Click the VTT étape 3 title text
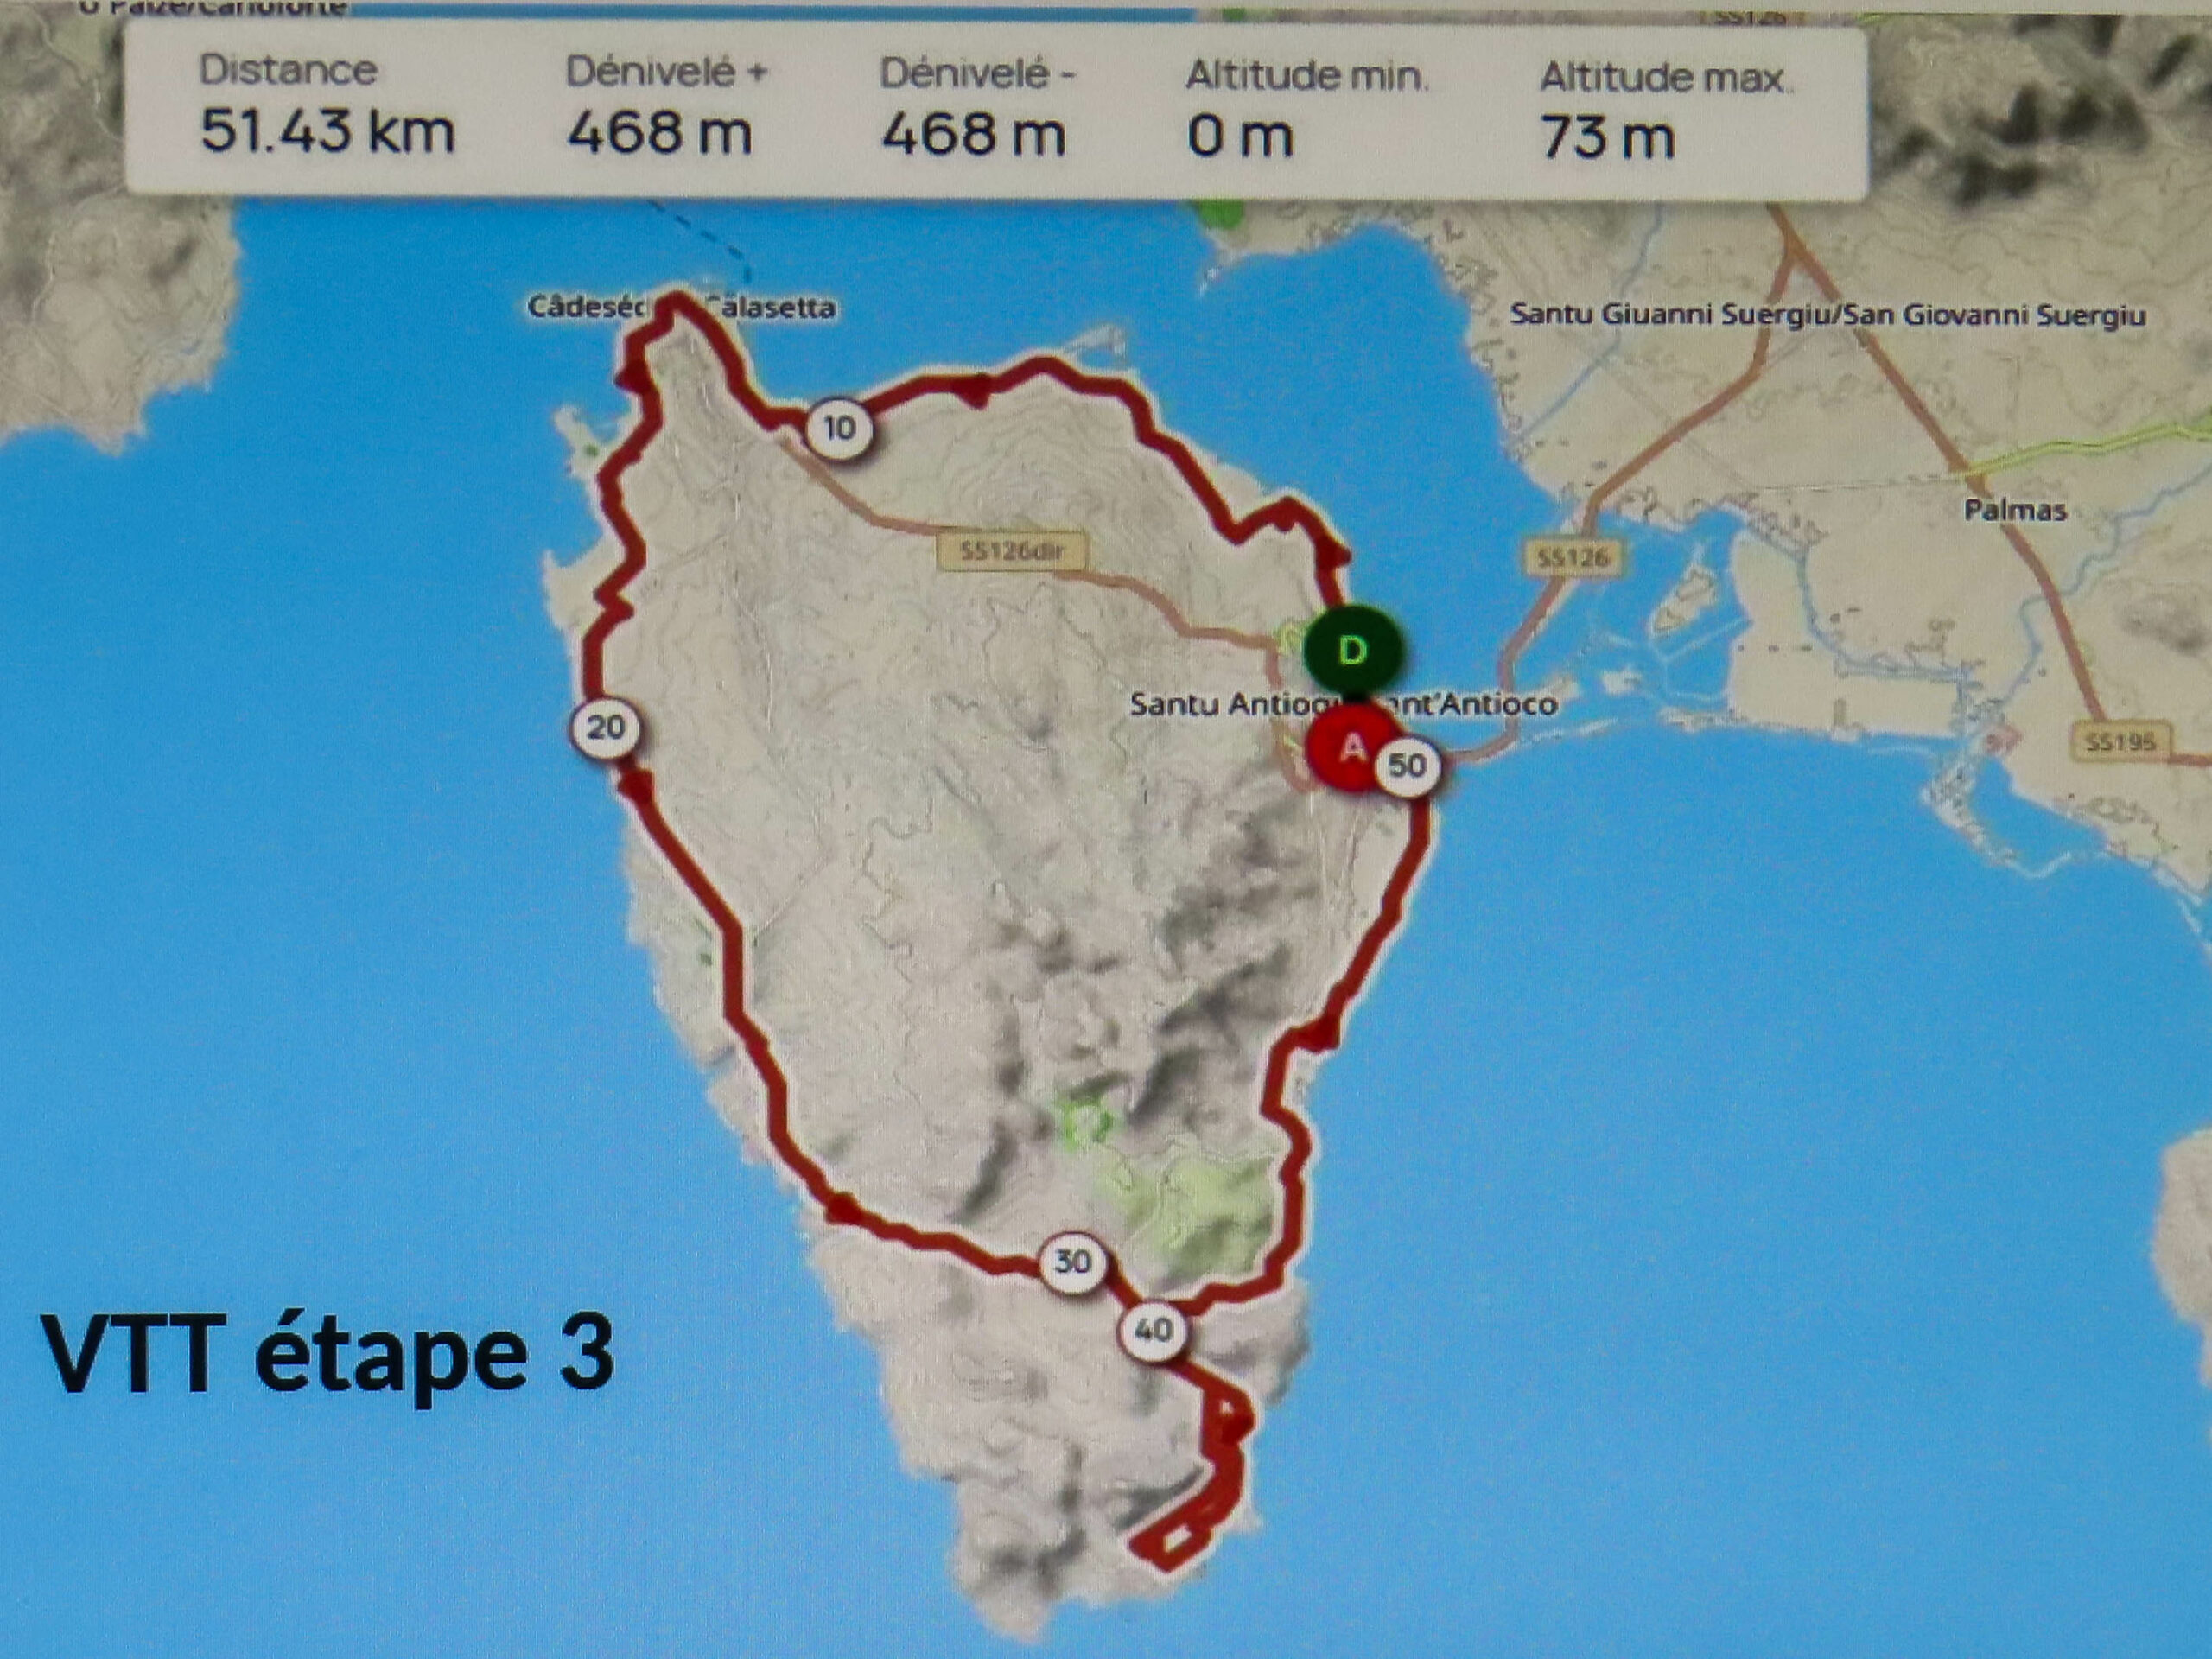The image size is (2212, 1659). pos(327,1353)
